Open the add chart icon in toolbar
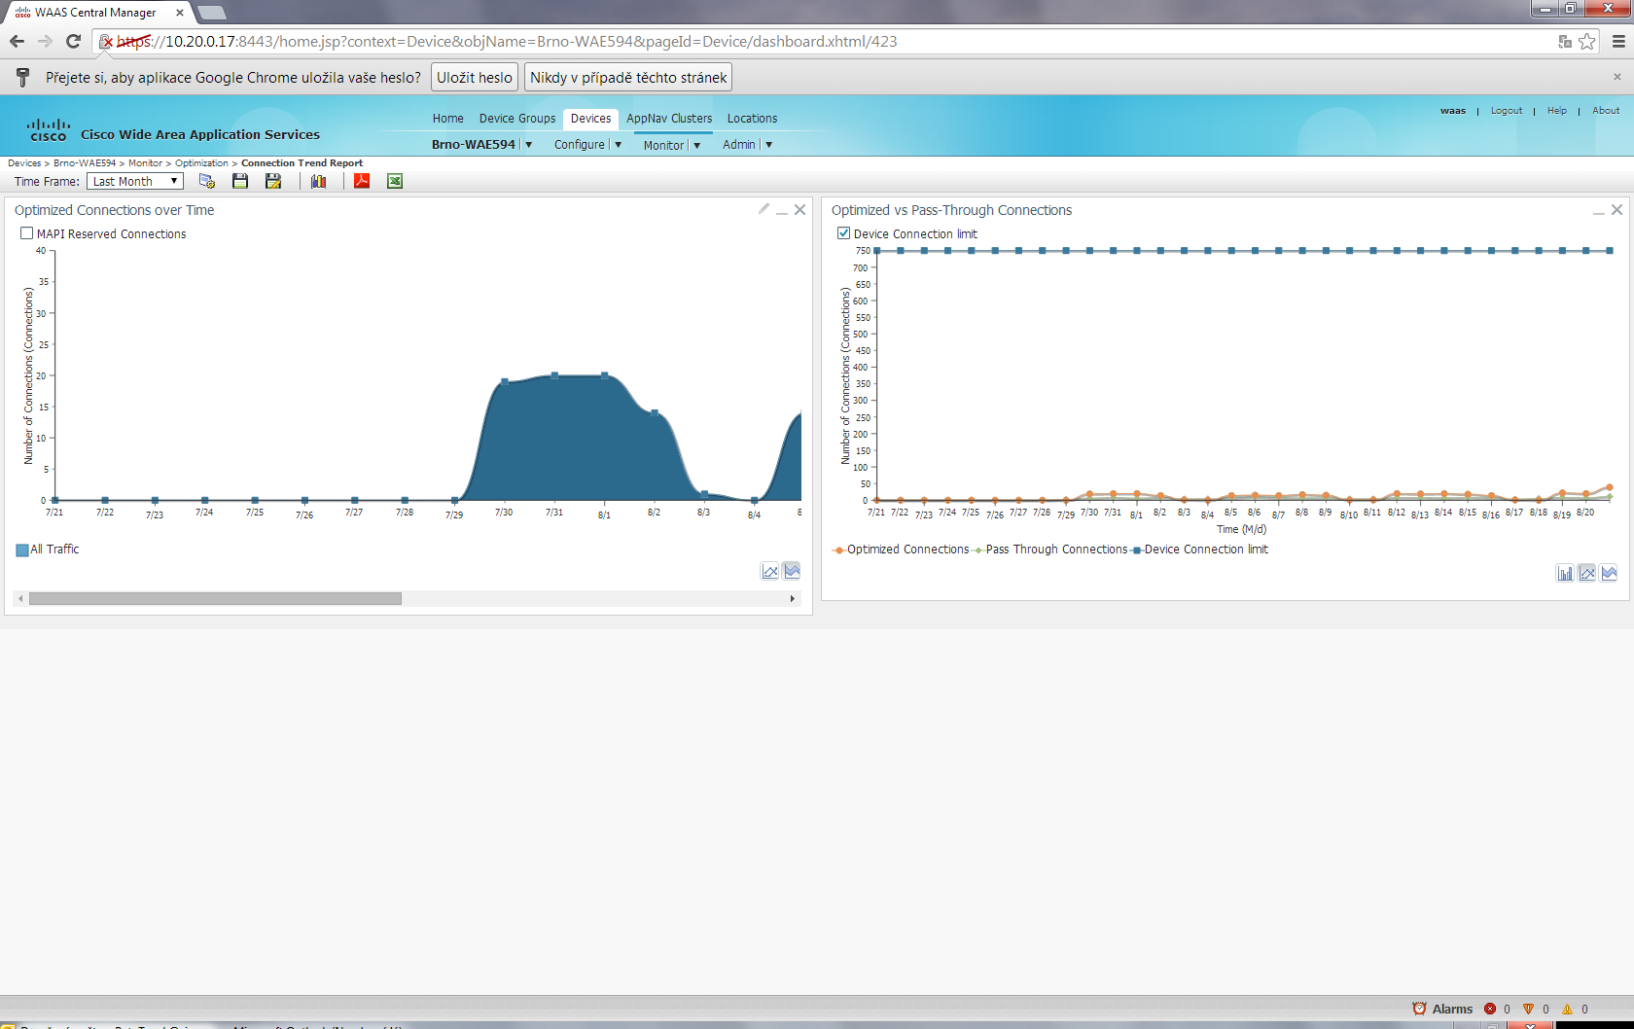The height and width of the screenshot is (1029, 1634). [318, 181]
